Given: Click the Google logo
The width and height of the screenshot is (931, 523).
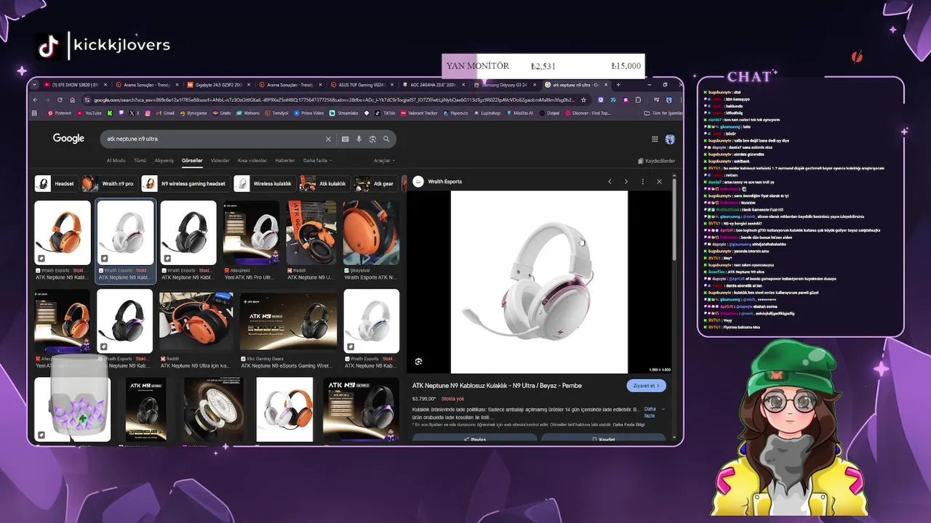Looking at the screenshot, I should click(x=68, y=139).
